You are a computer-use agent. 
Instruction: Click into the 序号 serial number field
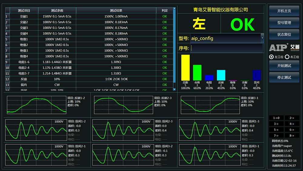pos(227,48)
